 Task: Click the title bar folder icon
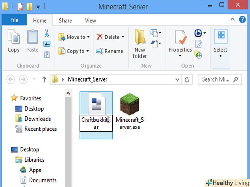tap(5, 7)
